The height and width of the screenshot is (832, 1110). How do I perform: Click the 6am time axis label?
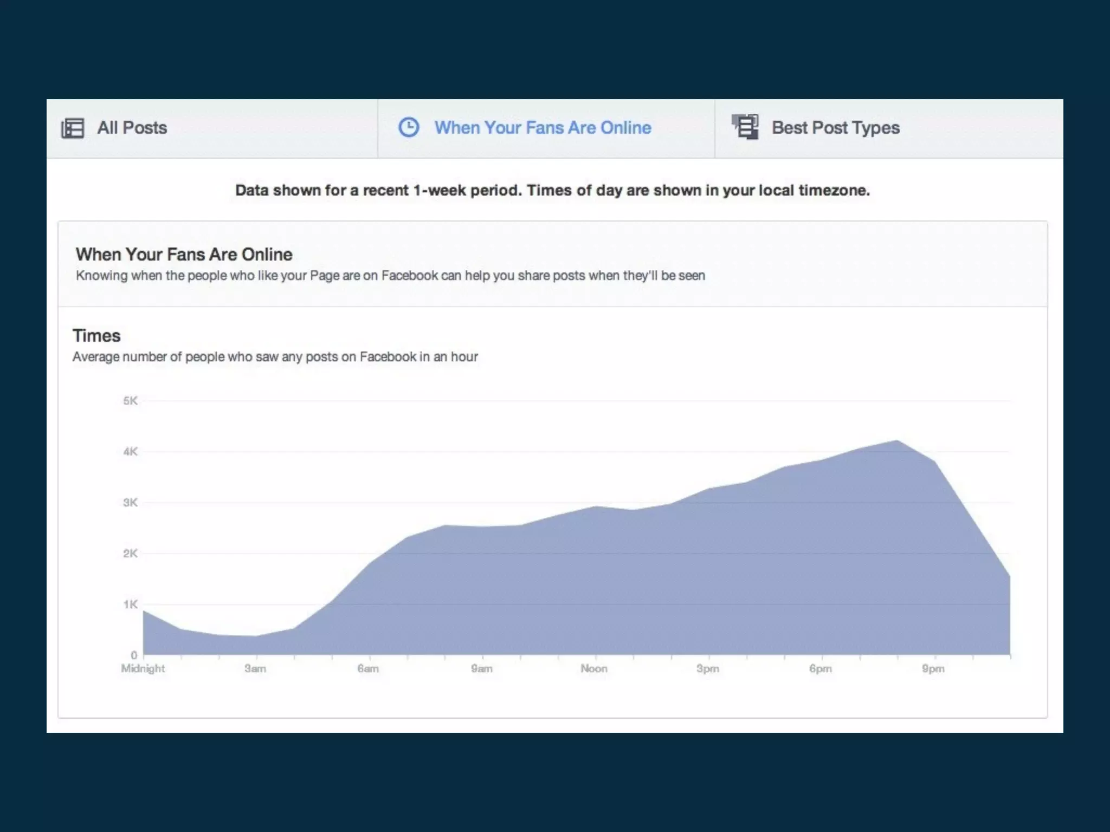click(x=368, y=668)
